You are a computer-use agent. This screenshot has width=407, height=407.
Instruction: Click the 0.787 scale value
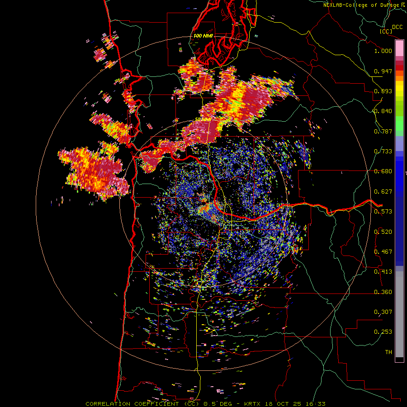(x=383, y=131)
